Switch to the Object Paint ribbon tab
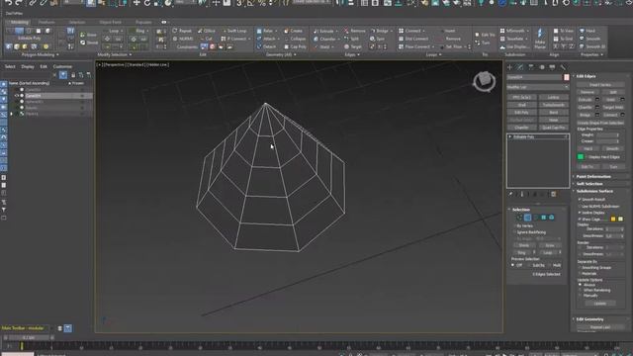Viewport: 633px width, 356px height. point(110,22)
